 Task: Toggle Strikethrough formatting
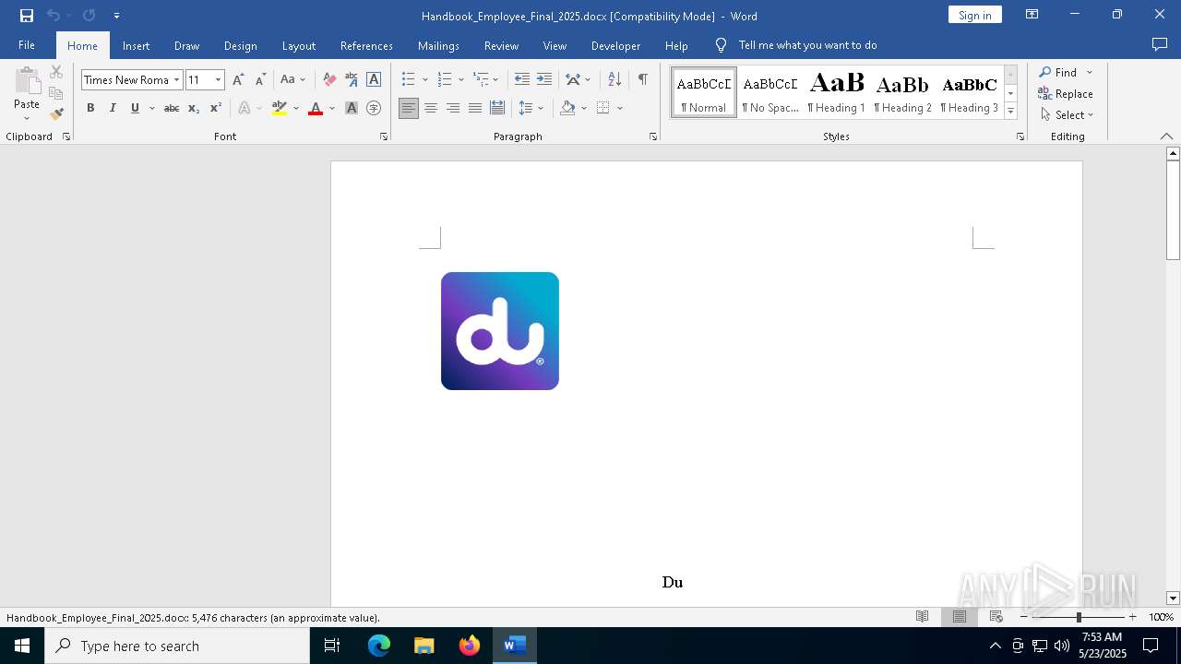[x=172, y=108]
